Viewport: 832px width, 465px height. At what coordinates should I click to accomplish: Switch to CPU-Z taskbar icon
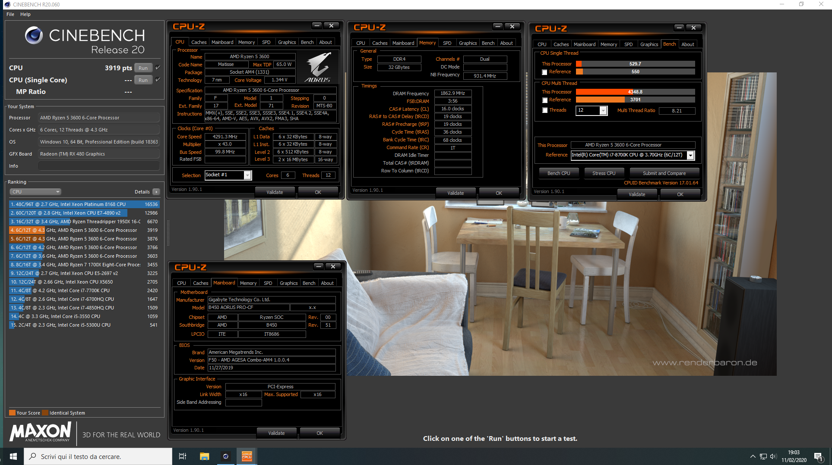(x=247, y=456)
